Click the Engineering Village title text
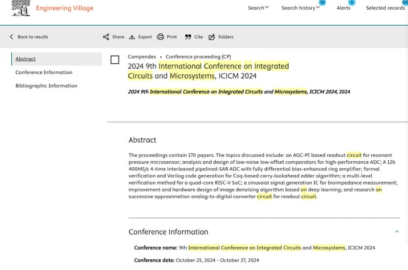The image size is (408, 270). click(x=65, y=8)
